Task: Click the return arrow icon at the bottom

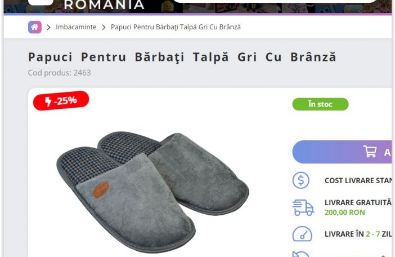Action: click(x=300, y=254)
